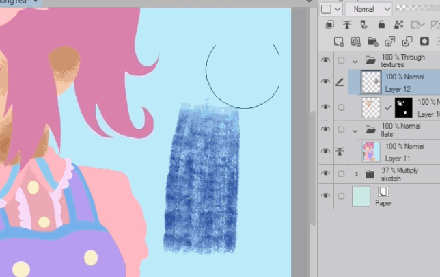Viewport: 440px width, 277px height.
Task: Click the mask link checkmark on Layer 10
Action: (x=388, y=107)
